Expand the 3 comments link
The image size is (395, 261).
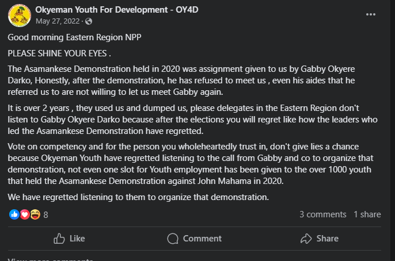coord(322,214)
